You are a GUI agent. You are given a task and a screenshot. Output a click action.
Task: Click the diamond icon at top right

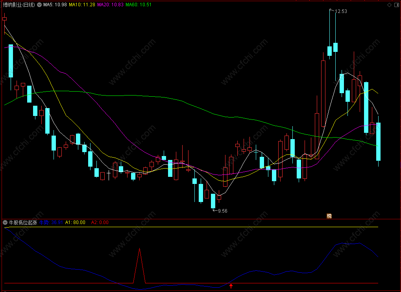pyautogui.click(x=389, y=5)
